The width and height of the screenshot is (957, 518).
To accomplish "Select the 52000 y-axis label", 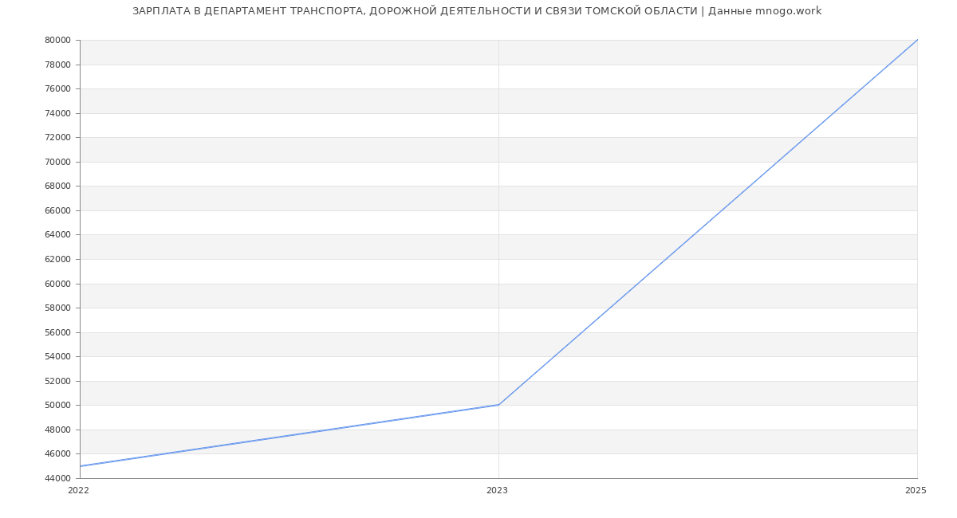I will coord(57,381).
